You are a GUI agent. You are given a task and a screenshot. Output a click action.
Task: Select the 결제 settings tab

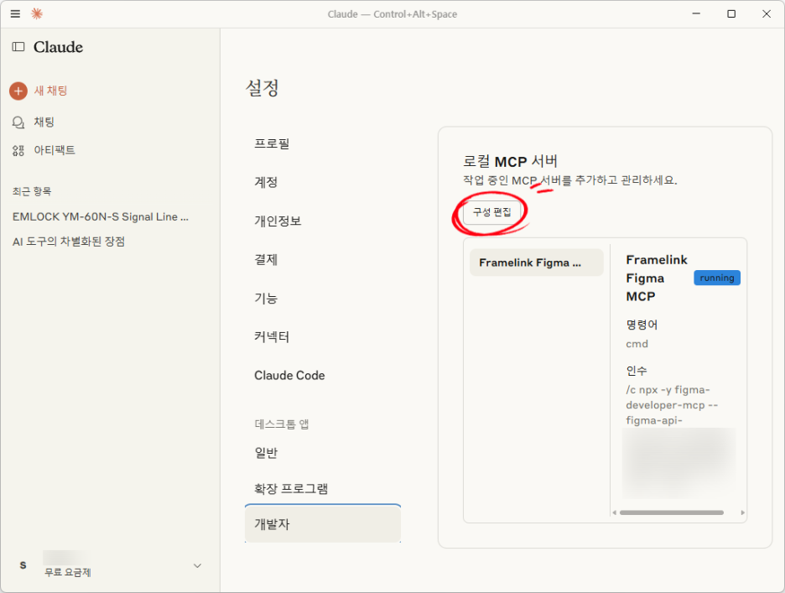(266, 259)
